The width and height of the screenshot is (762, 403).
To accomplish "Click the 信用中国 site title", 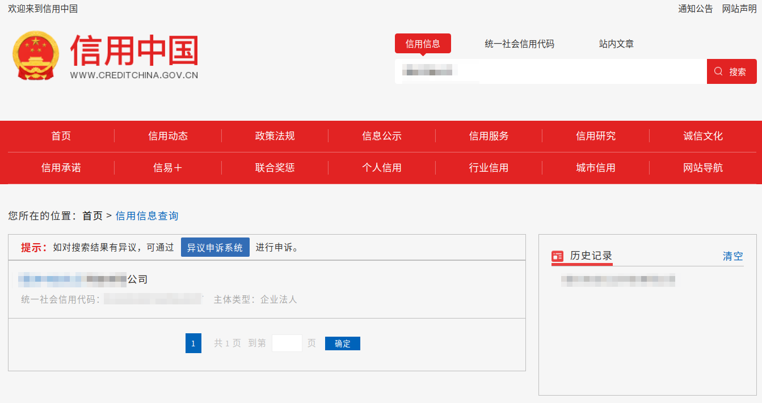I will 134,51.
